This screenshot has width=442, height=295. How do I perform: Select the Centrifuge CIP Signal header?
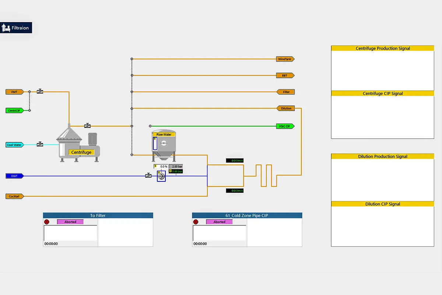[x=383, y=93]
